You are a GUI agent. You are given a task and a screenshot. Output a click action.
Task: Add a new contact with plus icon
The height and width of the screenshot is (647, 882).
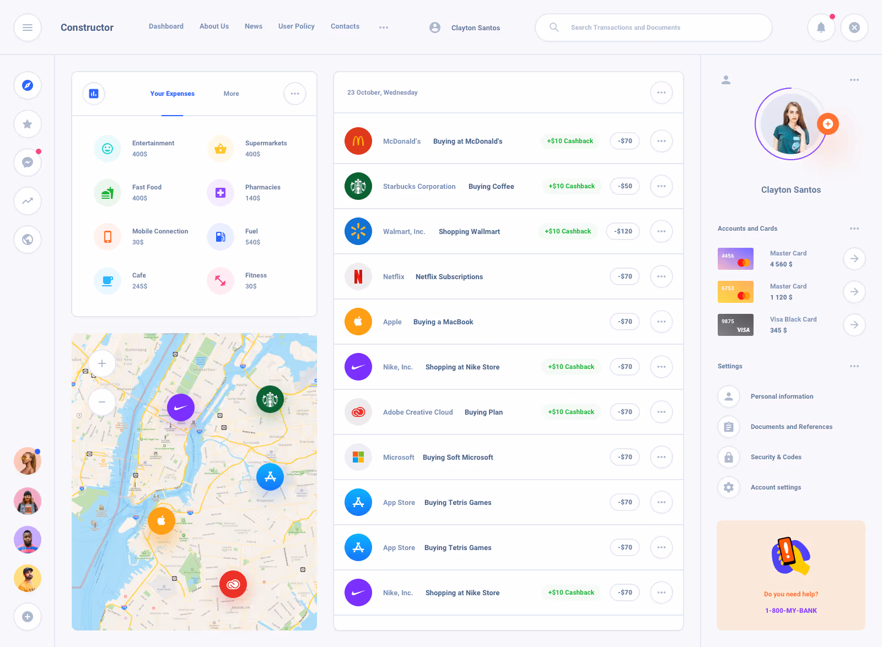coord(28,617)
